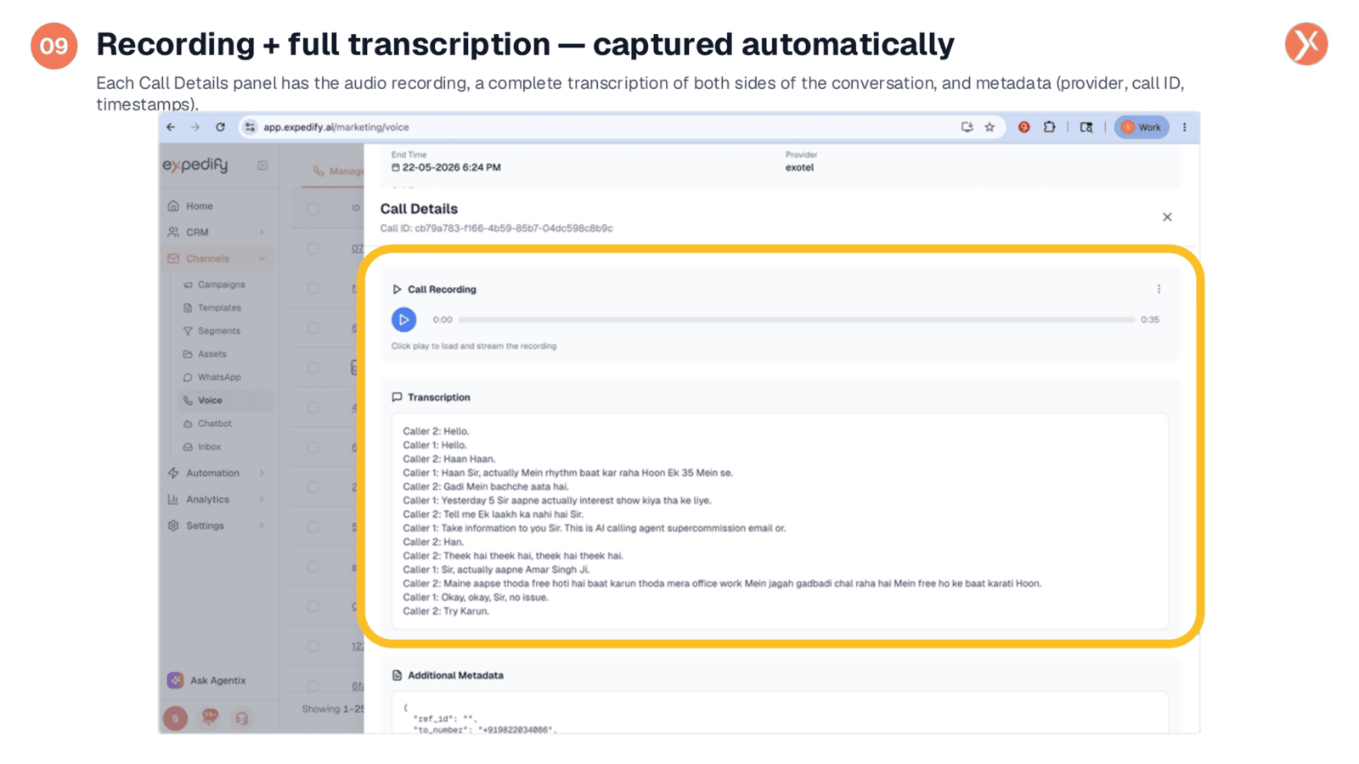Open Assets under Channels
The width and height of the screenshot is (1359, 764).
[211, 354]
